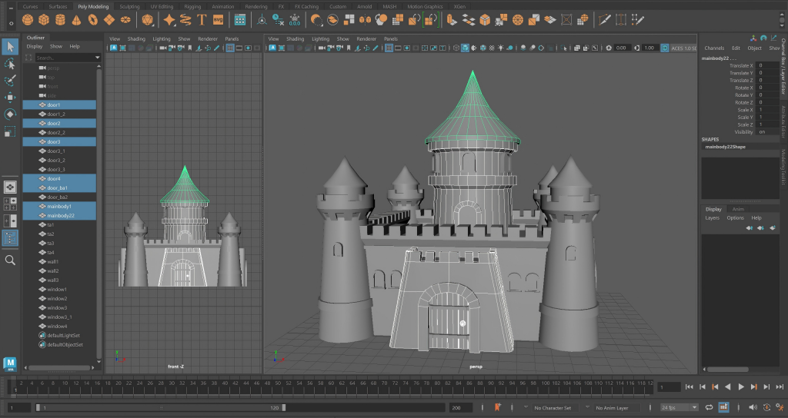Toggle timeline loop playback mode

(x=709, y=407)
